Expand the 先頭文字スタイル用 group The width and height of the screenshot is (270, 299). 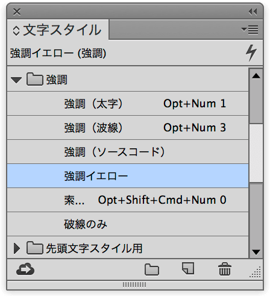(17, 248)
